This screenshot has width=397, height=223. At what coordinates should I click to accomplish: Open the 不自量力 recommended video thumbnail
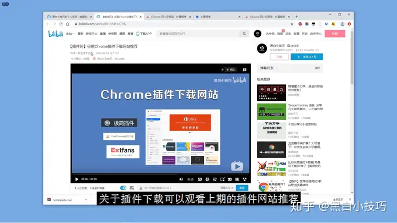[271, 93]
